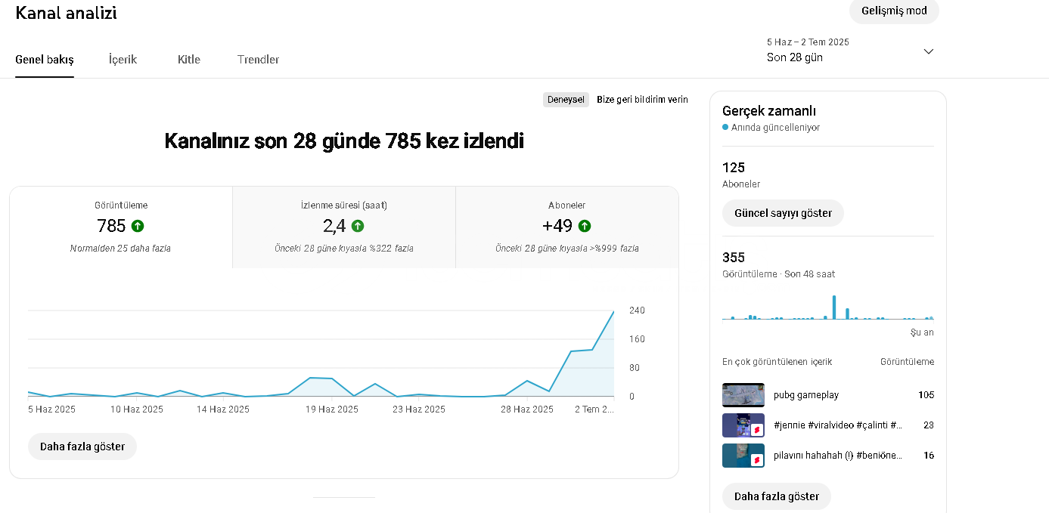The width and height of the screenshot is (1049, 513).
Task: Click the line chart peak at 2 Tem
Action: (x=613, y=311)
